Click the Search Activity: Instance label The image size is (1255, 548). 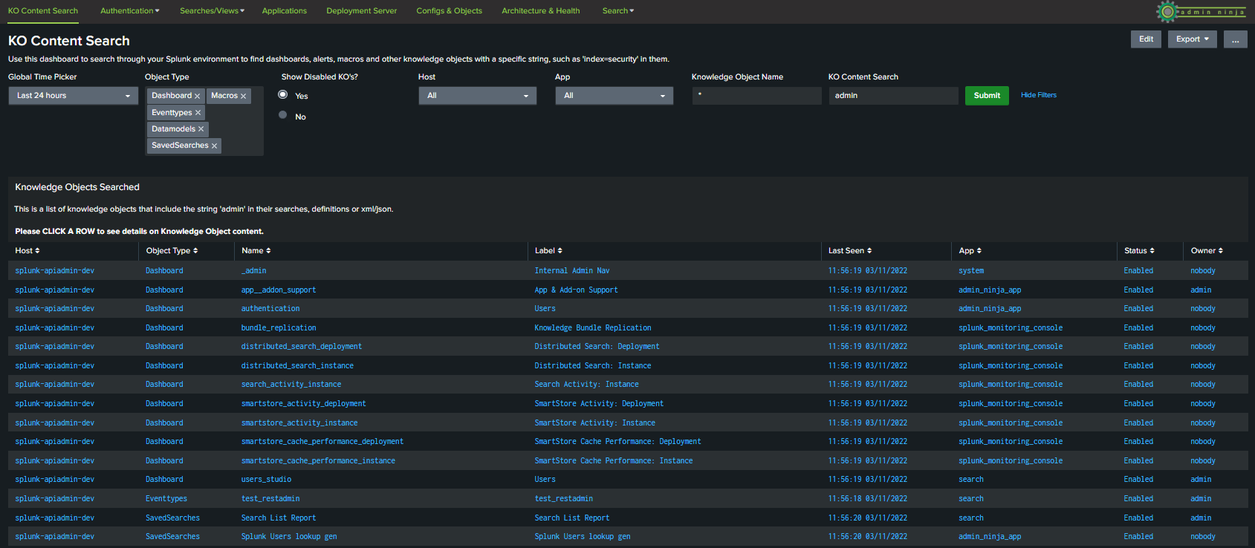(586, 385)
